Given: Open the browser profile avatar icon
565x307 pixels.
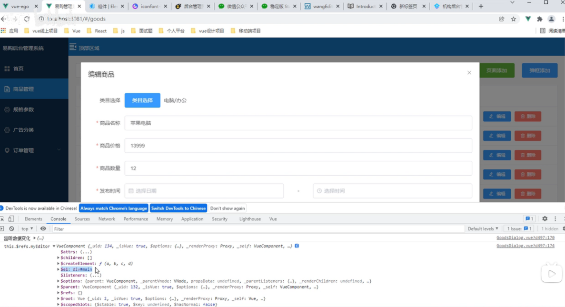Looking at the screenshot, I should [x=551, y=19].
